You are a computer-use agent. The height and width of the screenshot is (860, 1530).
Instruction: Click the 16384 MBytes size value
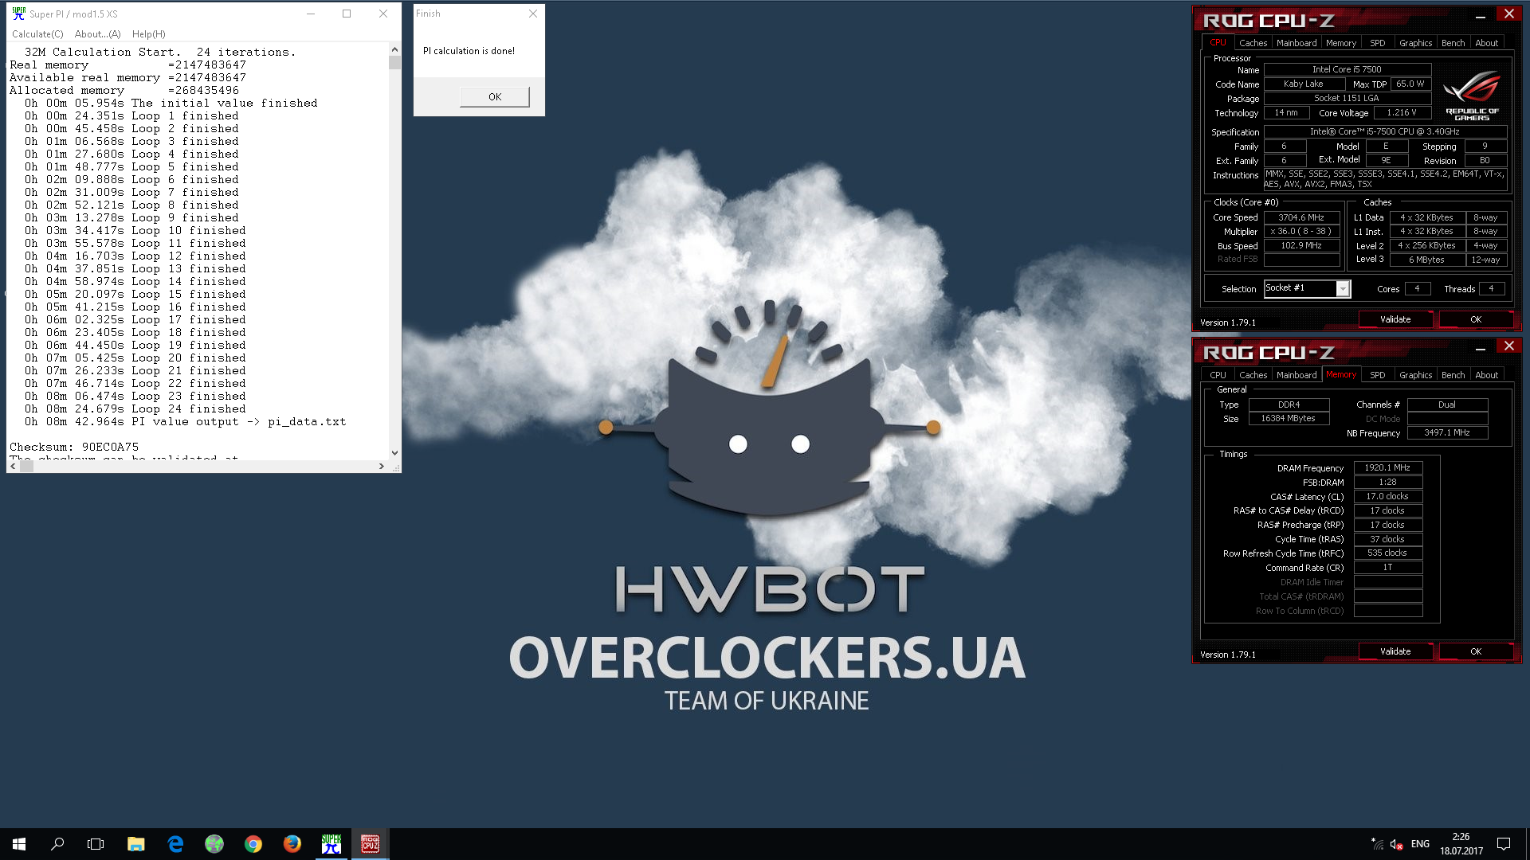(x=1289, y=419)
